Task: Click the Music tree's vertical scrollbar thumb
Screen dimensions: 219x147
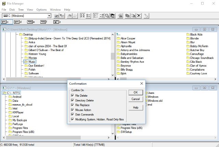Action: (113, 56)
